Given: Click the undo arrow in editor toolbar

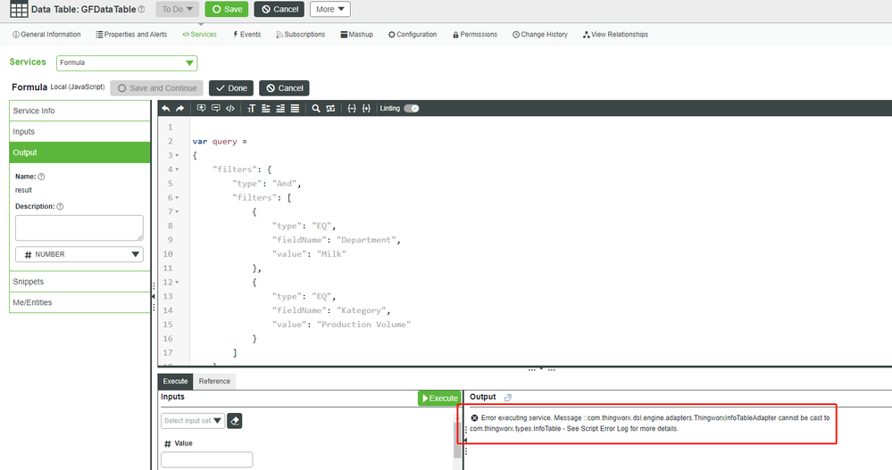Looking at the screenshot, I should point(166,109).
